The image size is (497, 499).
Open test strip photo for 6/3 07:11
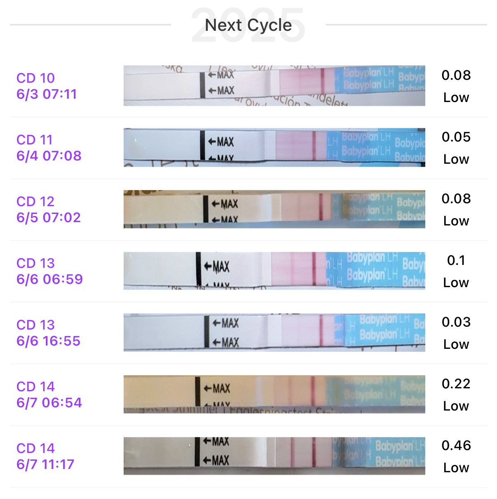tap(274, 86)
